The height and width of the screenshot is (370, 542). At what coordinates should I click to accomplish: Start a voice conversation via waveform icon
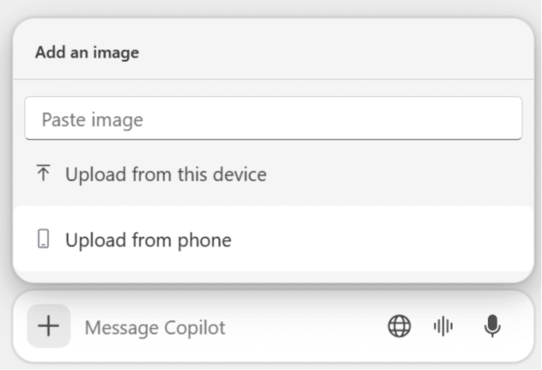tap(443, 326)
